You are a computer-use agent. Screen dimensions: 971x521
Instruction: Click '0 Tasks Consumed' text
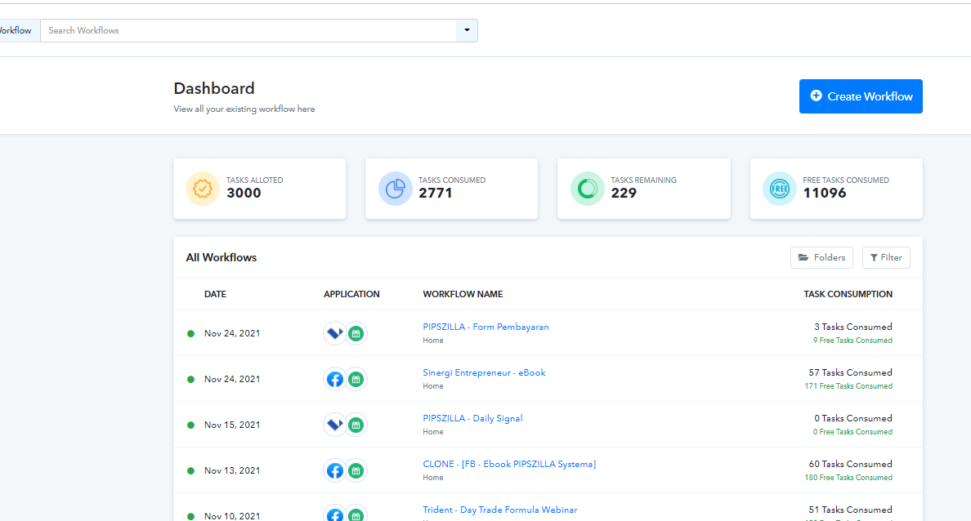(853, 418)
